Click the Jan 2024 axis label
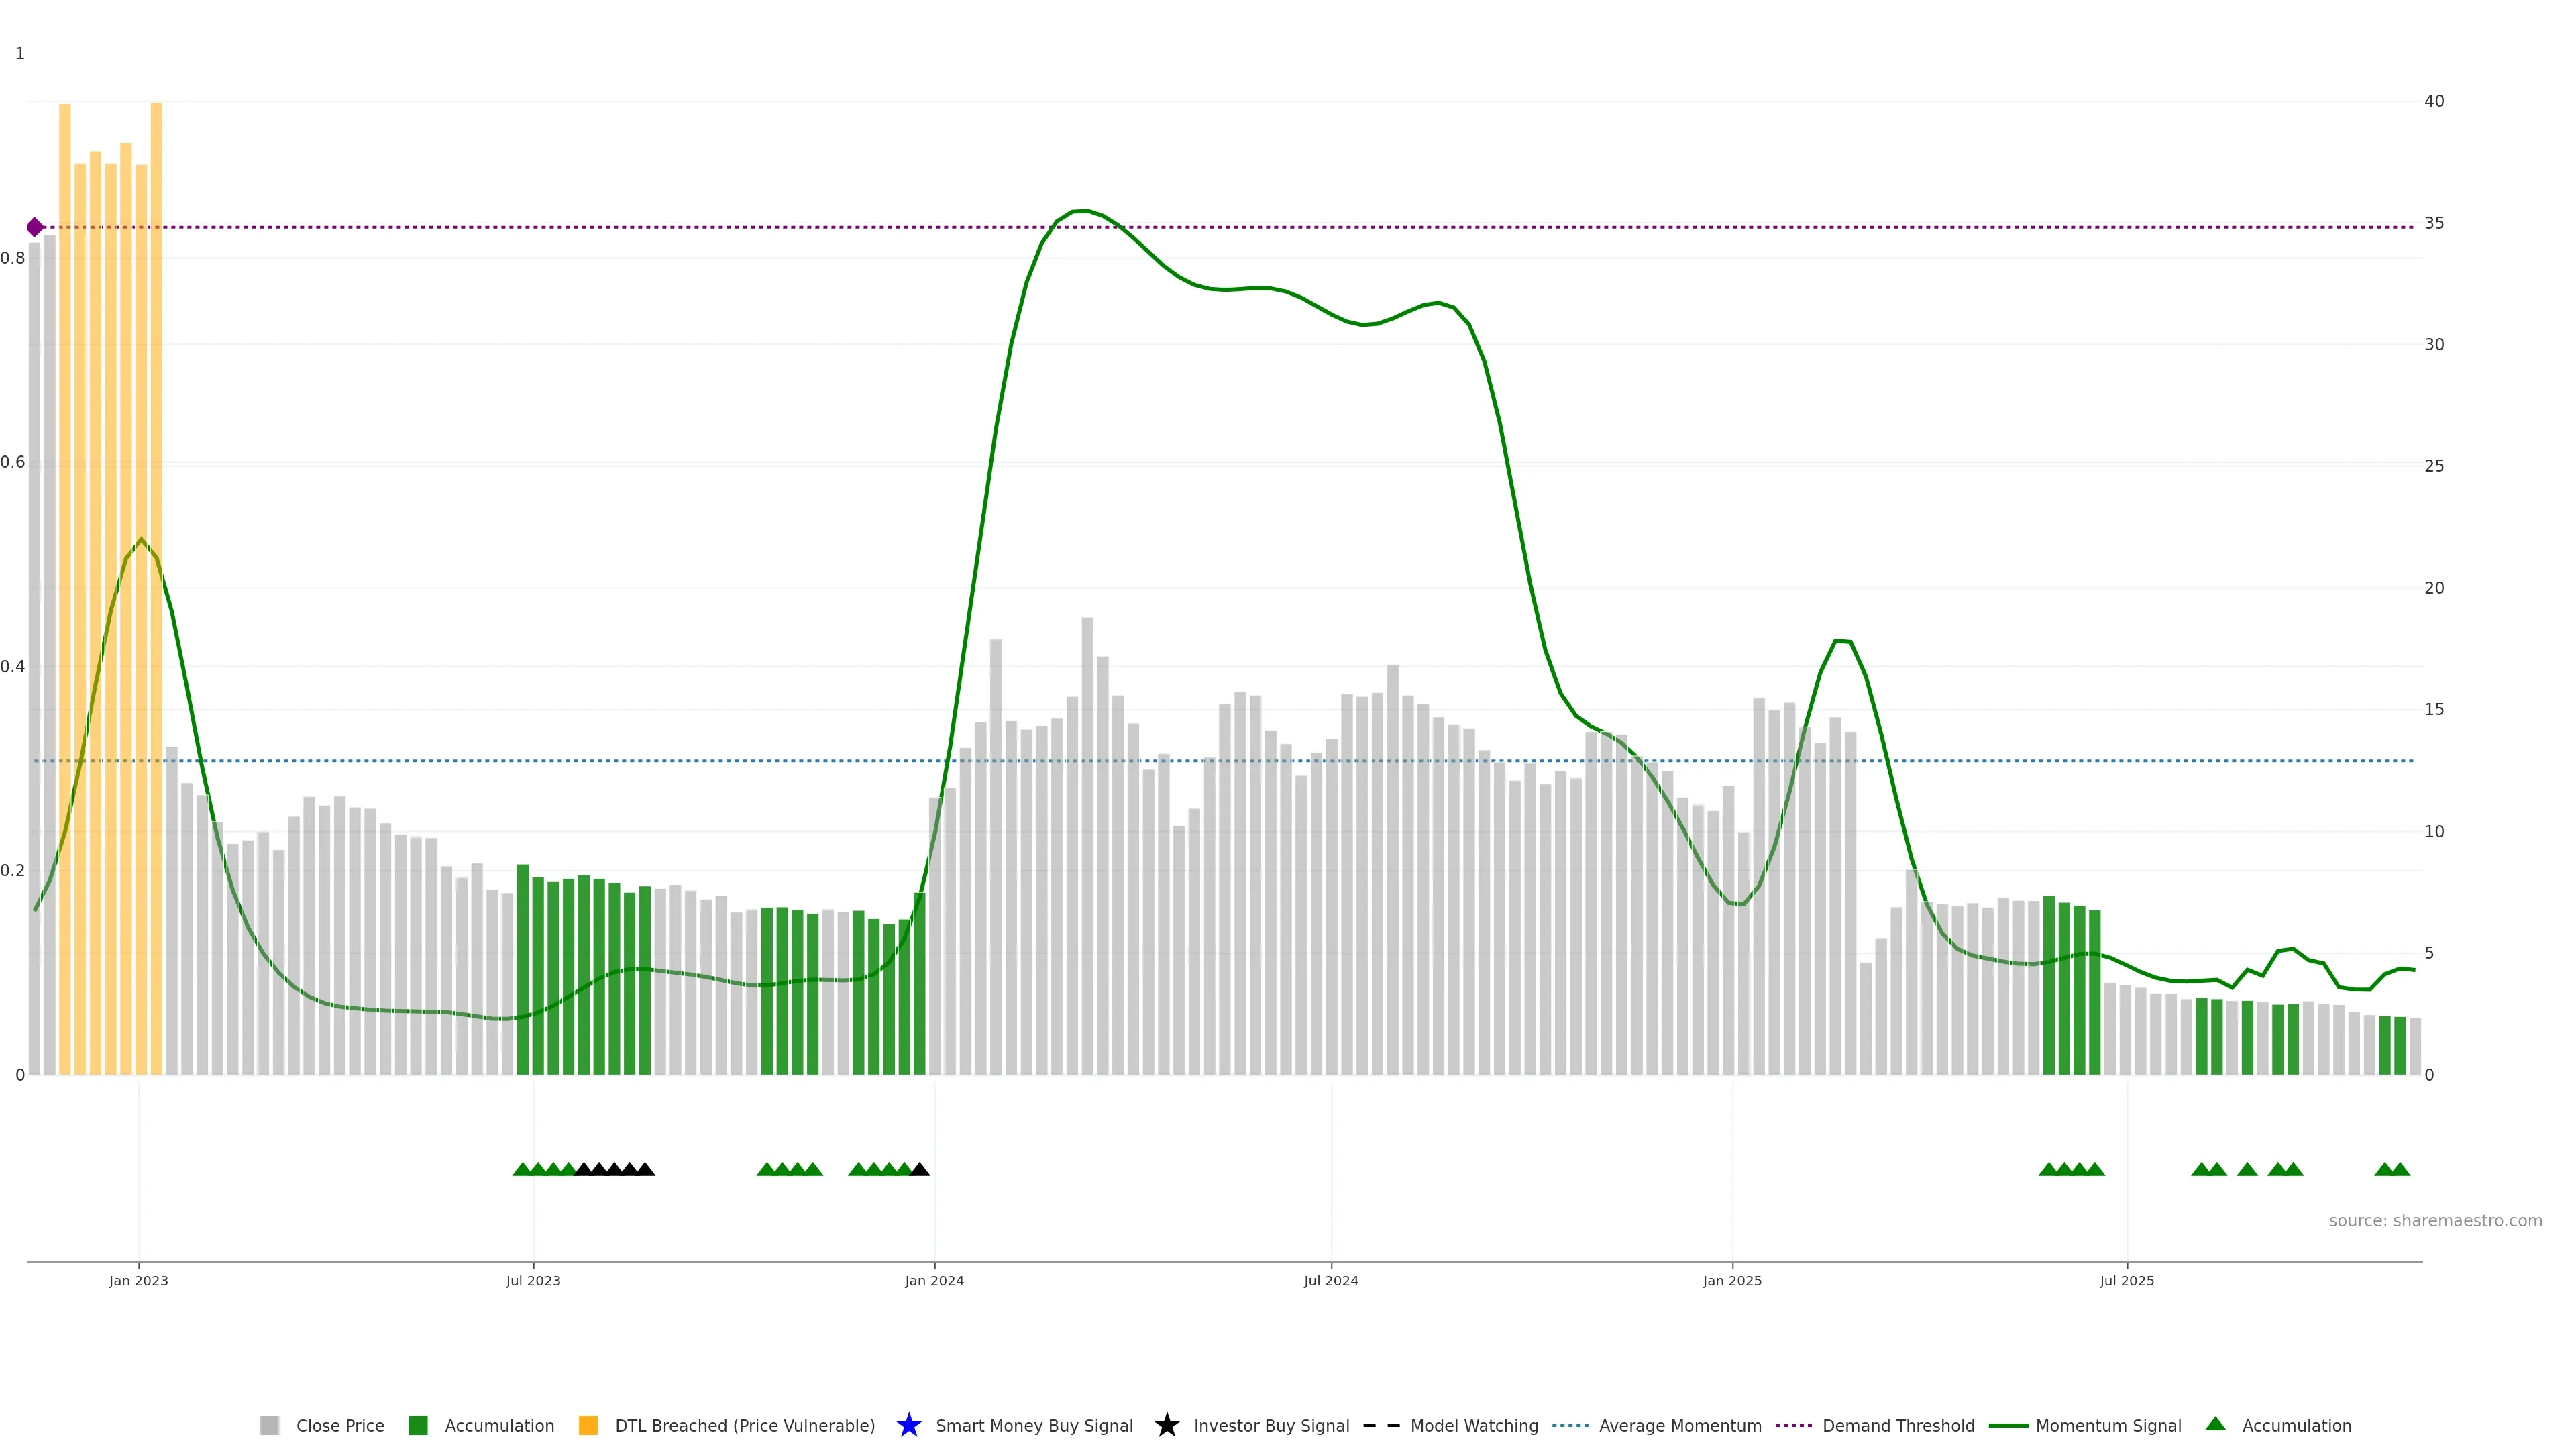2576x1449 pixels. pyautogui.click(x=934, y=1280)
